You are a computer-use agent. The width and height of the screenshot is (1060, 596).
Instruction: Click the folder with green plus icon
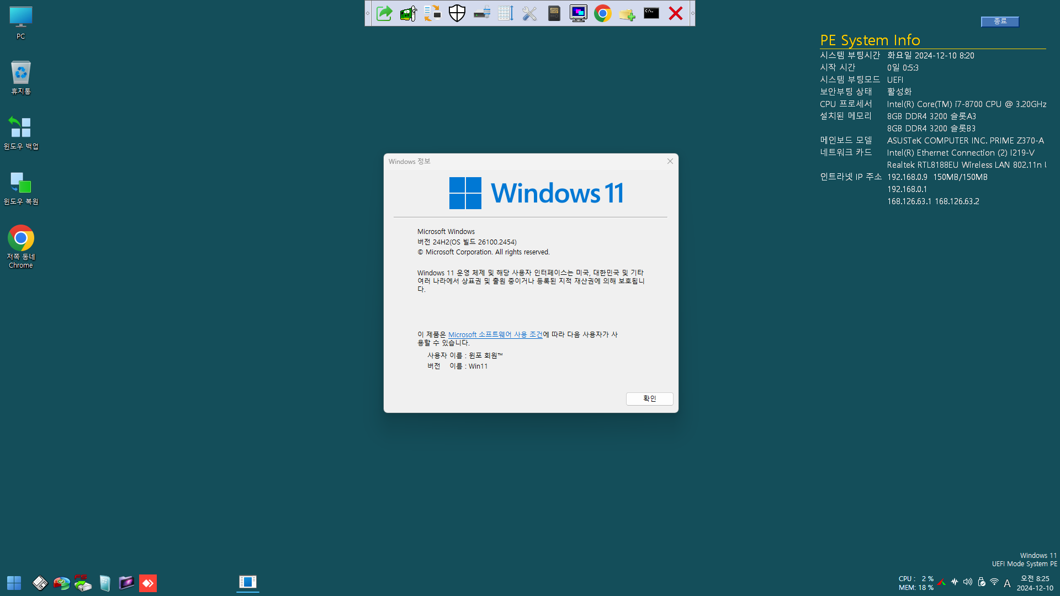click(627, 13)
